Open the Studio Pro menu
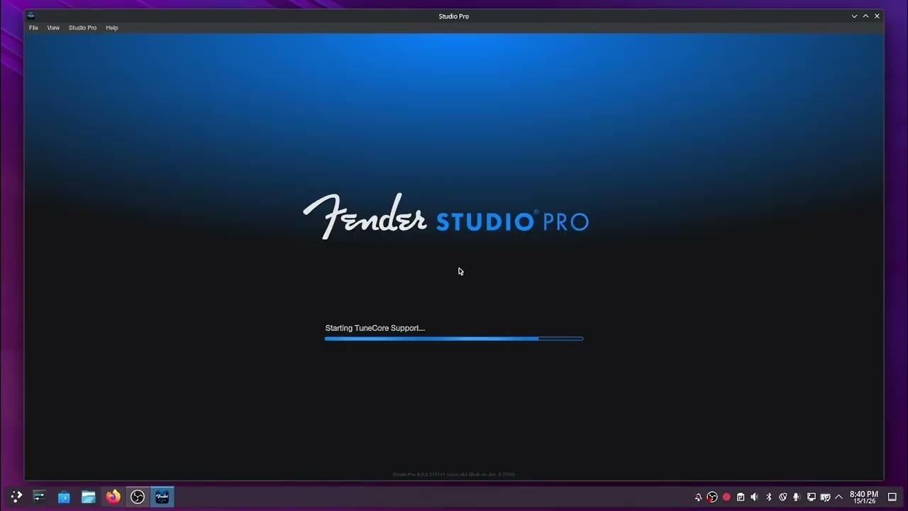The width and height of the screenshot is (908, 511). [x=82, y=28]
